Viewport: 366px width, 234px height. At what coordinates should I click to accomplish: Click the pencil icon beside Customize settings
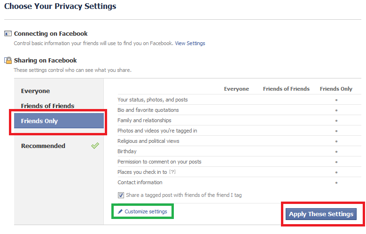pyautogui.click(x=120, y=211)
